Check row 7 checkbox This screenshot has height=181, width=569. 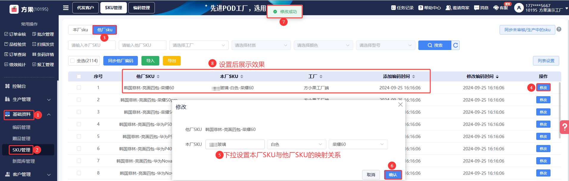point(79,161)
